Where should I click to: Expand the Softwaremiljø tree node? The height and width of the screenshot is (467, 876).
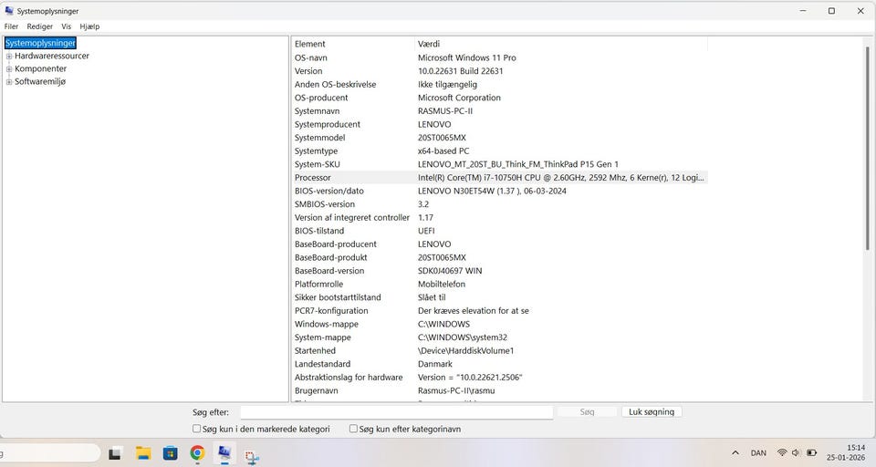[x=9, y=82]
